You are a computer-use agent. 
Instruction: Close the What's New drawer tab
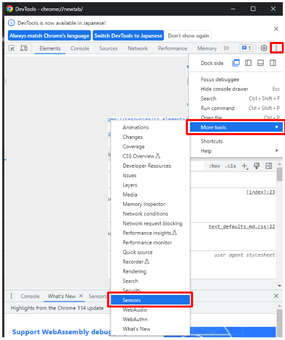pyautogui.click(x=81, y=296)
